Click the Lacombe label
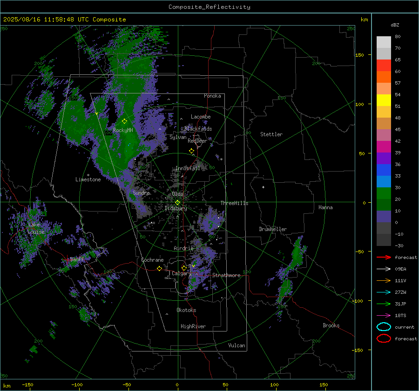This screenshot has width=419, height=391. [201, 117]
